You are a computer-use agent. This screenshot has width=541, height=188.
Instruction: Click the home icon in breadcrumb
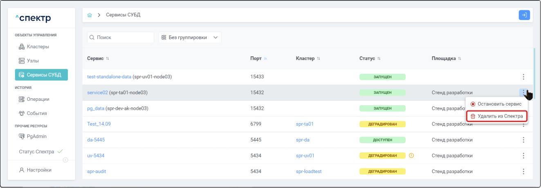point(90,15)
